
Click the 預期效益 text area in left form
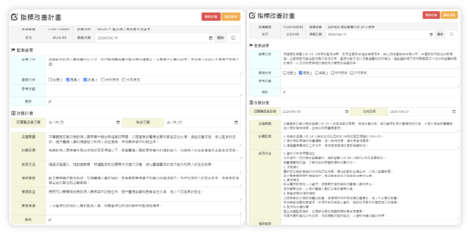point(143,194)
